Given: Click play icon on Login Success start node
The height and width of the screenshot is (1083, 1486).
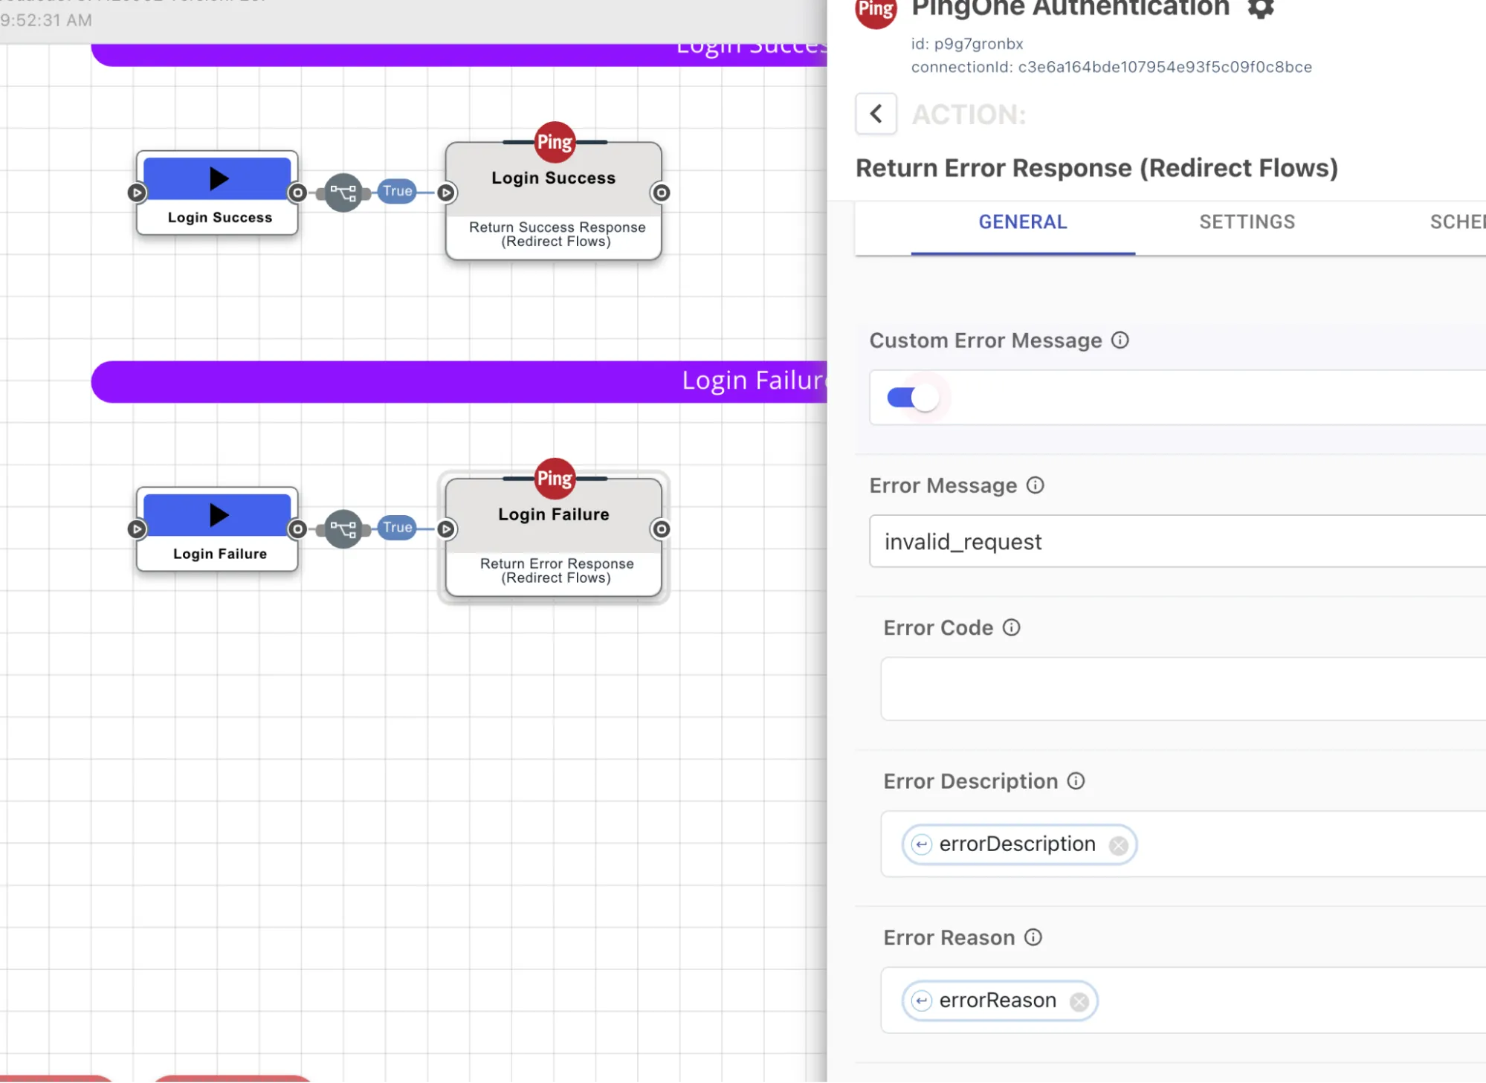Looking at the screenshot, I should tap(219, 178).
